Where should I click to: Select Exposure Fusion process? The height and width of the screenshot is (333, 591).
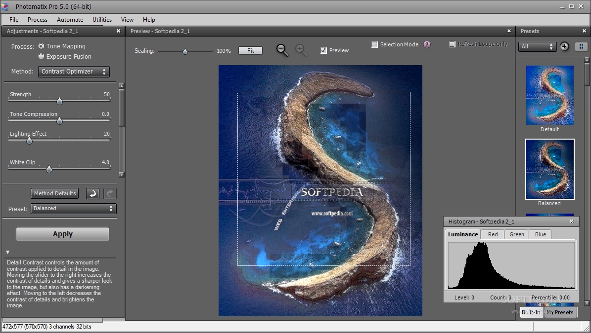(x=41, y=57)
